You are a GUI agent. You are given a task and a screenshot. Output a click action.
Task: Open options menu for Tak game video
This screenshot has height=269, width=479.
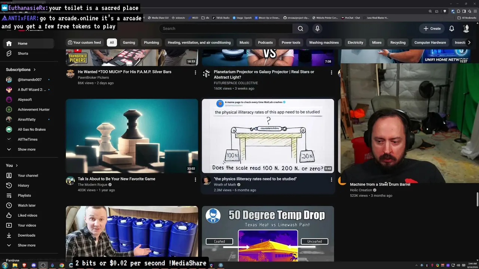click(195, 180)
